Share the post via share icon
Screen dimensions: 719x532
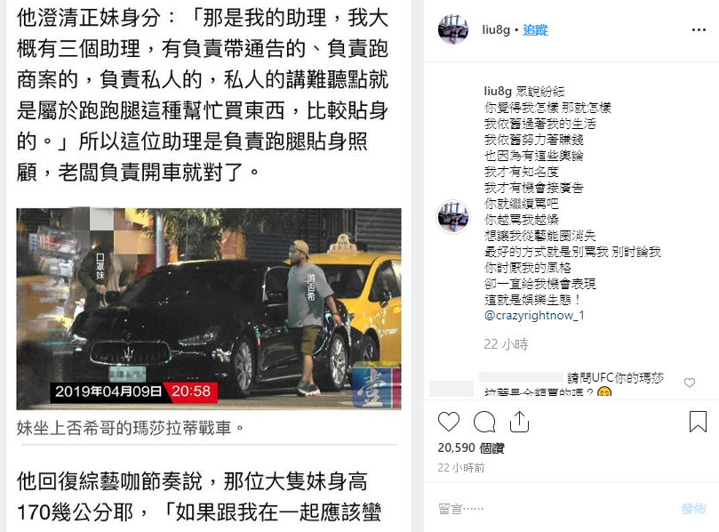(x=519, y=422)
